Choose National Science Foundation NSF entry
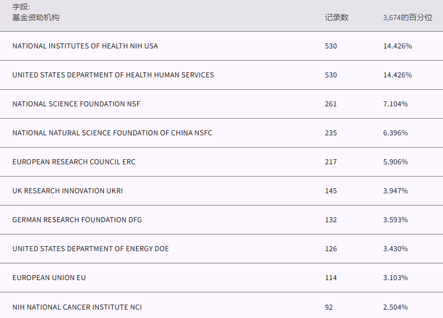 click(76, 104)
